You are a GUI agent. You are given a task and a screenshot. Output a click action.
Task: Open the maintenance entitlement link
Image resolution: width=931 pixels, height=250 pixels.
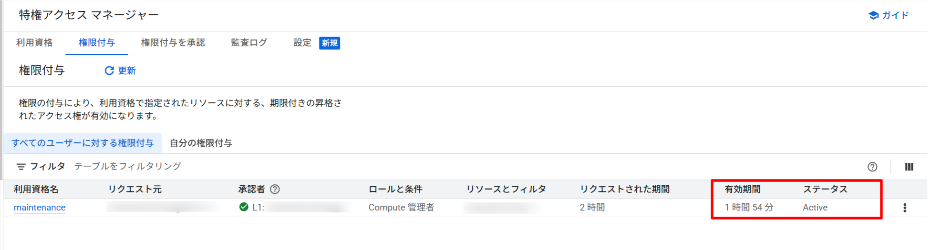click(40, 208)
